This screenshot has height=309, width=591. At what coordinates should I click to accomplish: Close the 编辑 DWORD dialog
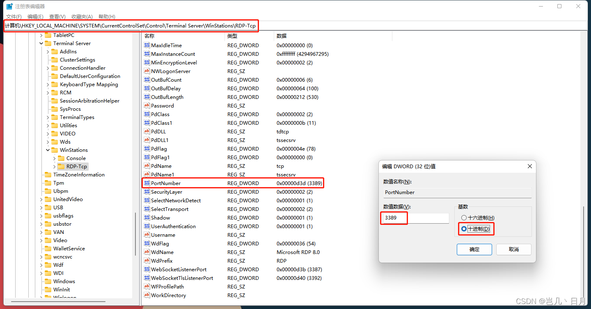(529, 166)
